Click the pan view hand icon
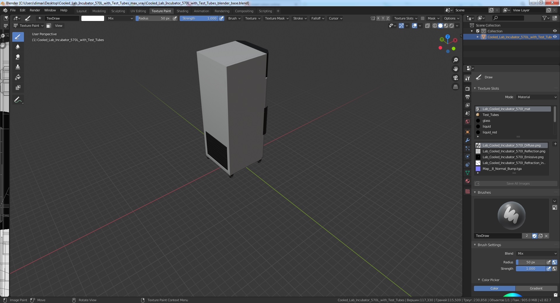Image resolution: width=560 pixels, height=303 pixels. click(455, 69)
